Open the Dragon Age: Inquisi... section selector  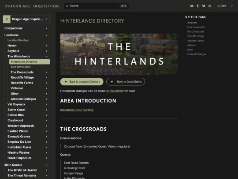tap(26, 19)
